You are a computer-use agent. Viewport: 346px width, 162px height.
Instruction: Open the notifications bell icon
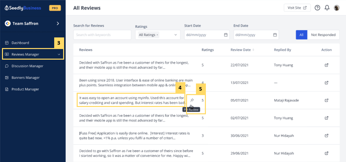click(327, 8)
